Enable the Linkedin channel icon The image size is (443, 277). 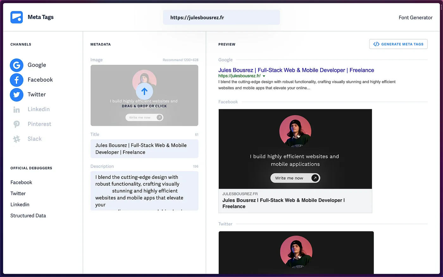[16, 110]
